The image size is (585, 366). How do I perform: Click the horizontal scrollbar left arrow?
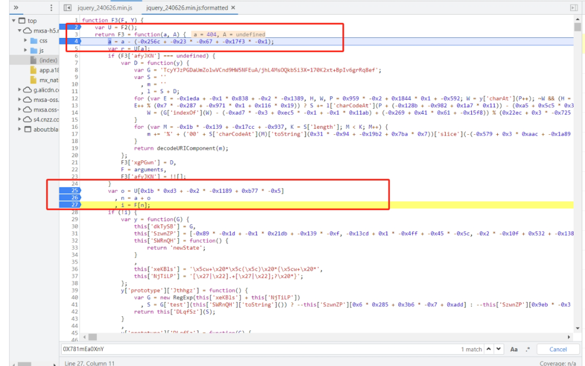84,337
